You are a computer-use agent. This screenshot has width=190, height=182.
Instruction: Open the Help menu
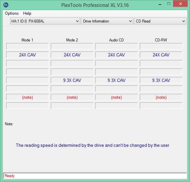click(27, 13)
